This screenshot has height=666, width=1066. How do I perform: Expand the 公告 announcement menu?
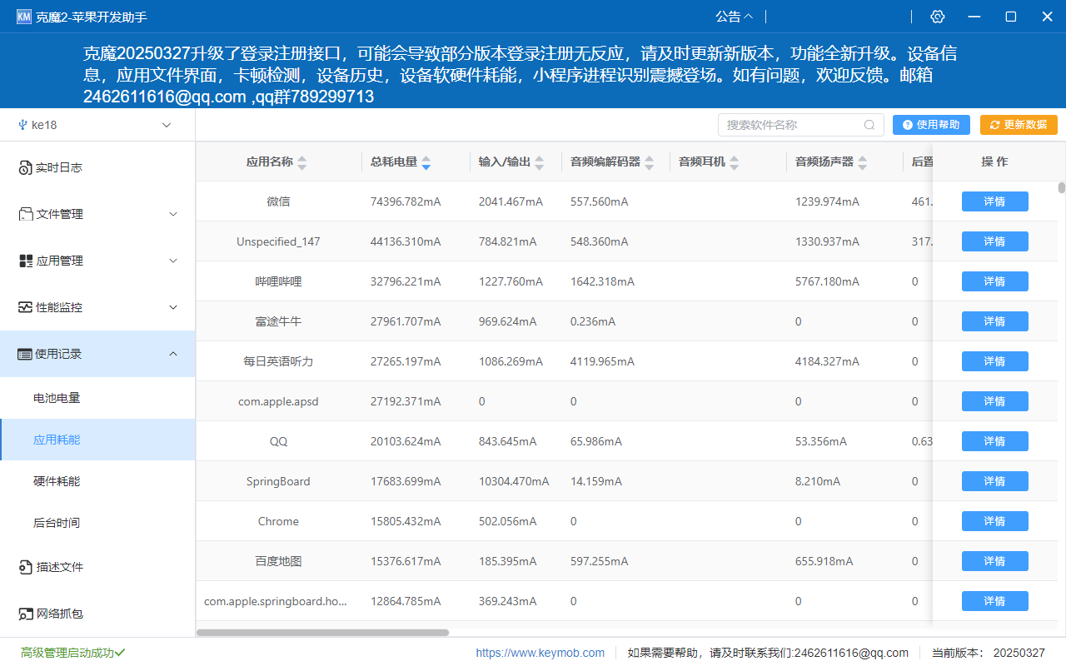tap(734, 17)
